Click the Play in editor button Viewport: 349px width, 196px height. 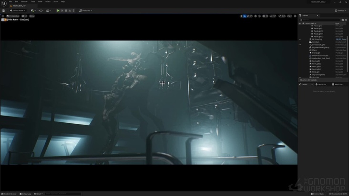click(x=58, y=10)
